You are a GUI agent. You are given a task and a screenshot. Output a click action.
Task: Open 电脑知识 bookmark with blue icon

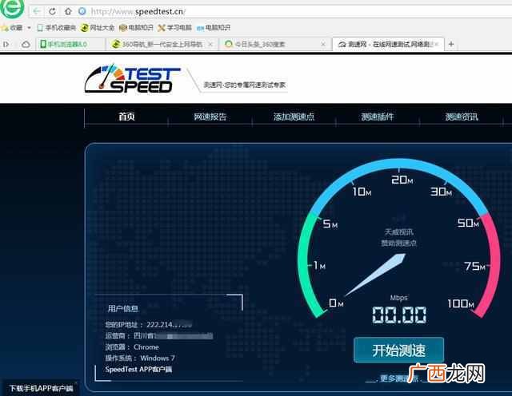(x=214, y=28)
